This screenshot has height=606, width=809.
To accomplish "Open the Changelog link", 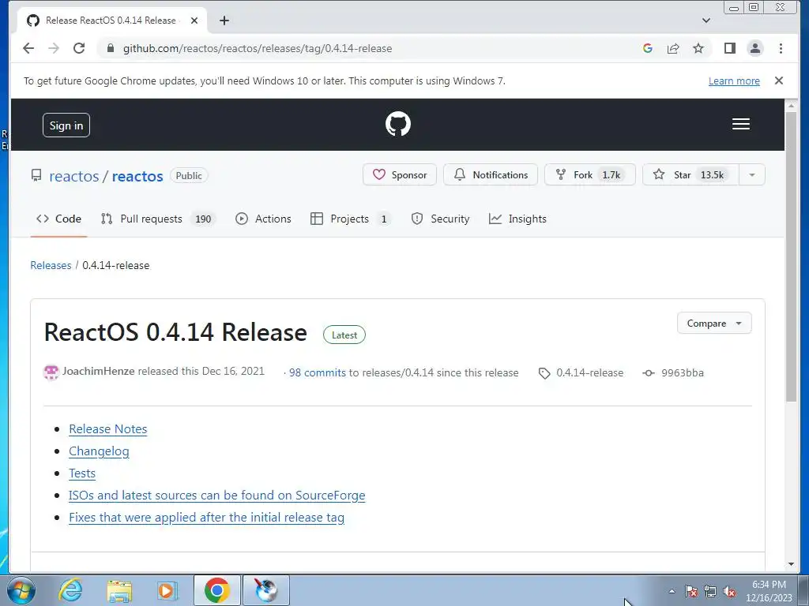I will pos(99,451).
